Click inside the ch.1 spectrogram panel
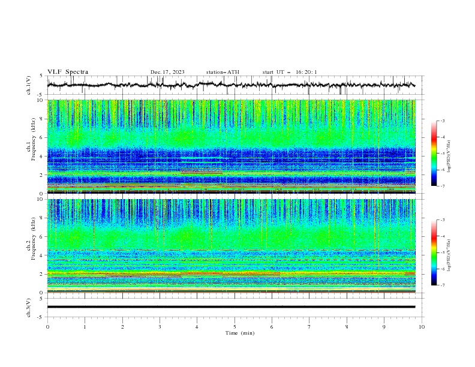The height and width of the screenshot is (367, 475). pyautogui.click(x=232, y=146)
